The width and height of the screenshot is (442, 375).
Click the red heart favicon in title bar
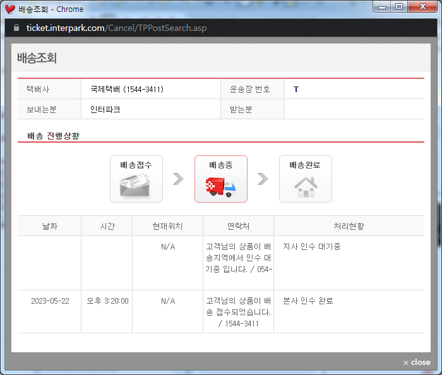point(10,9)
